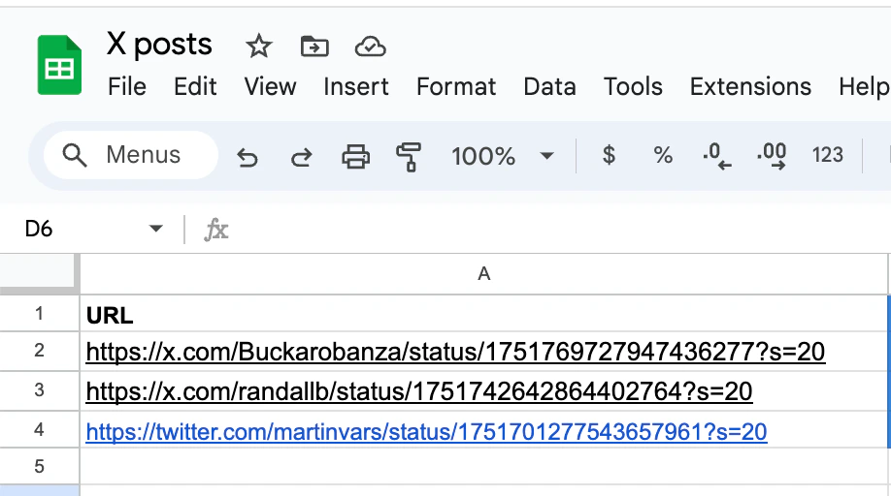
Task: Activate the Paint format tool
Action: pyautogui.click(x=409, y=156)
